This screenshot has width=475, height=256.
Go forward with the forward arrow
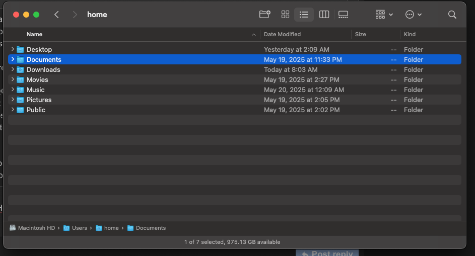click(75, 15)
